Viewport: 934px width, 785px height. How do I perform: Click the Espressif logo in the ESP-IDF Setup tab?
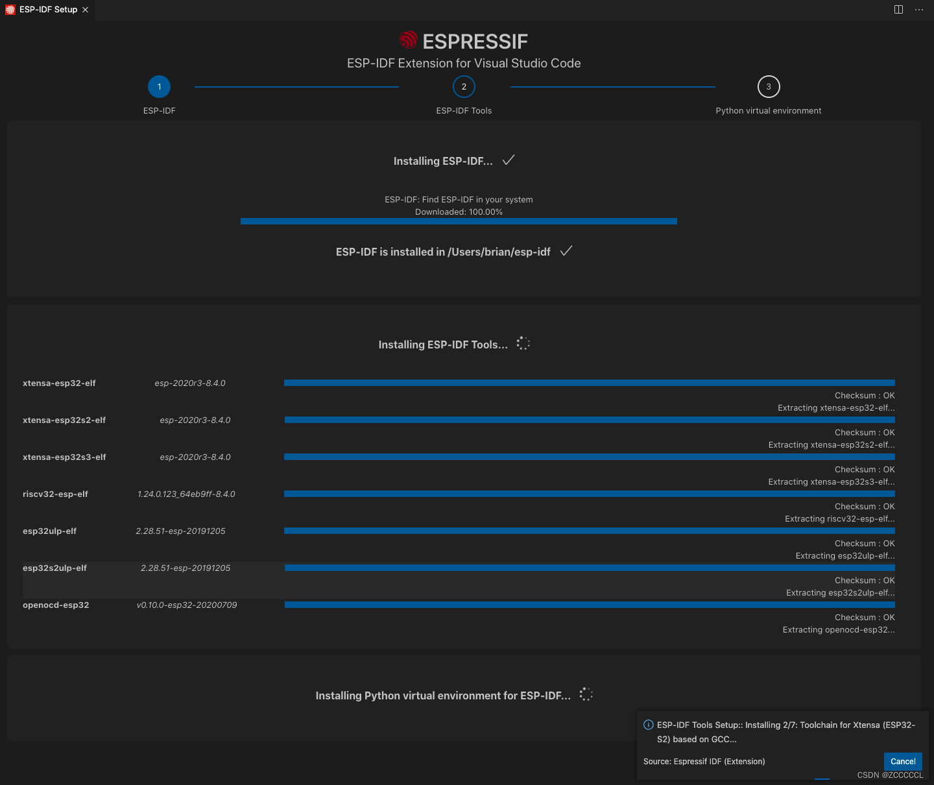point(10,10)
